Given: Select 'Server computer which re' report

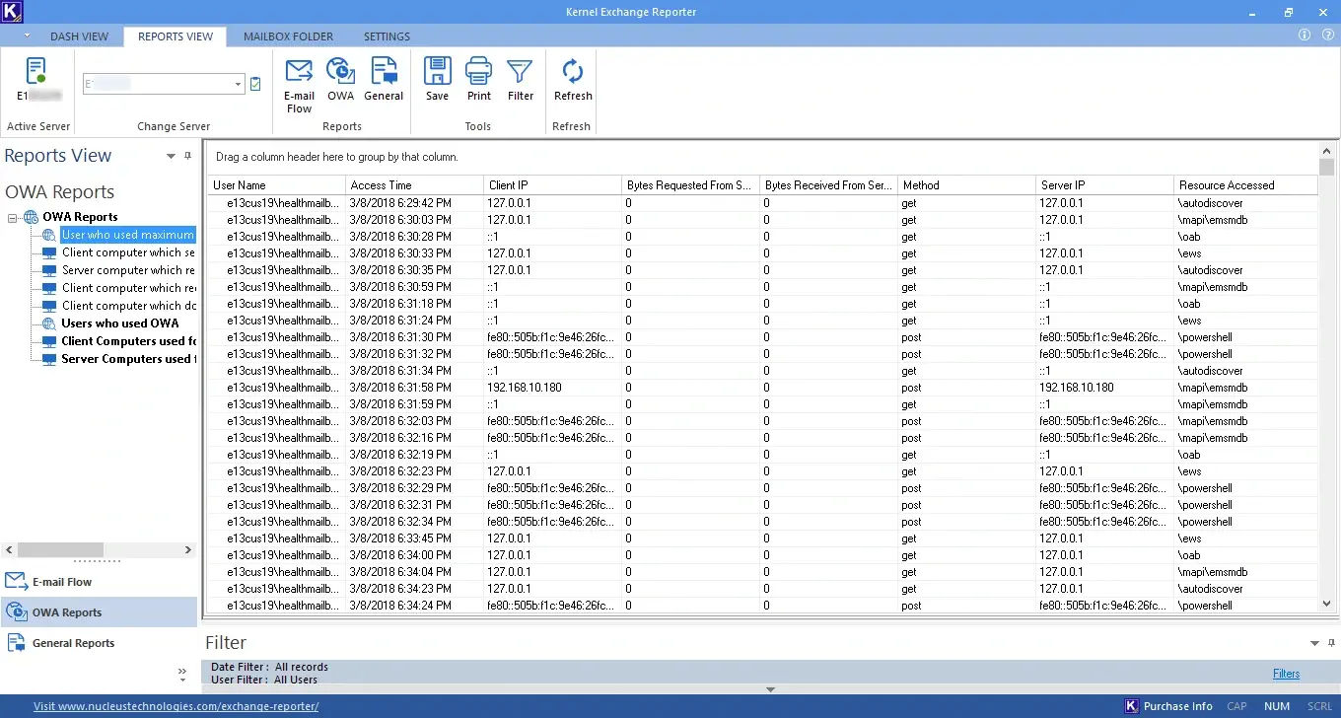Looking at the screenshot, I should coord(128,270).
